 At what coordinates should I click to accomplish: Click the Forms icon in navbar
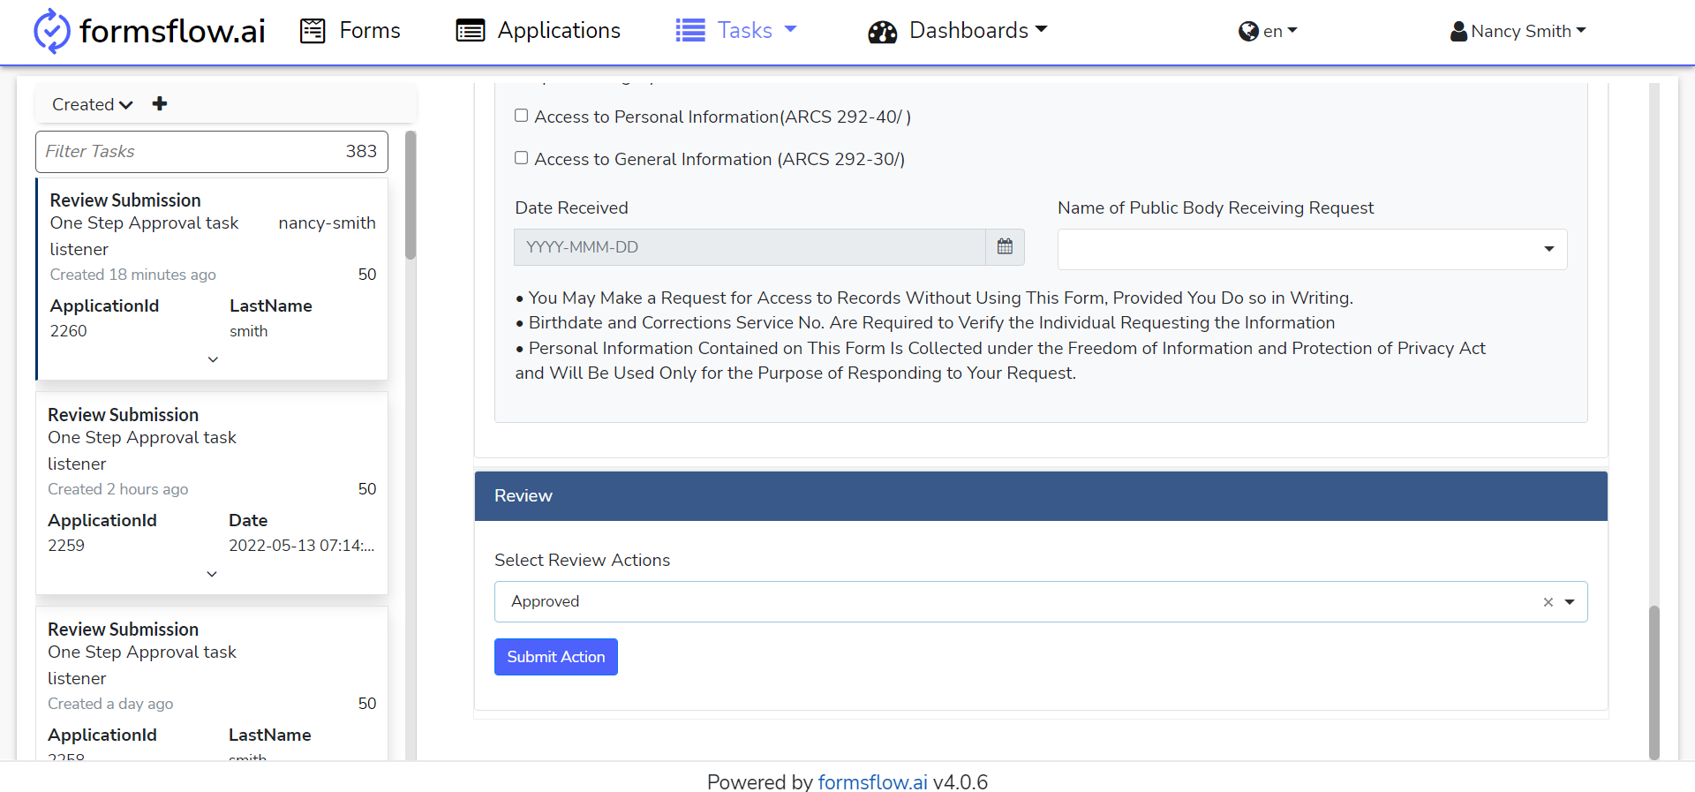click(313, 31)
